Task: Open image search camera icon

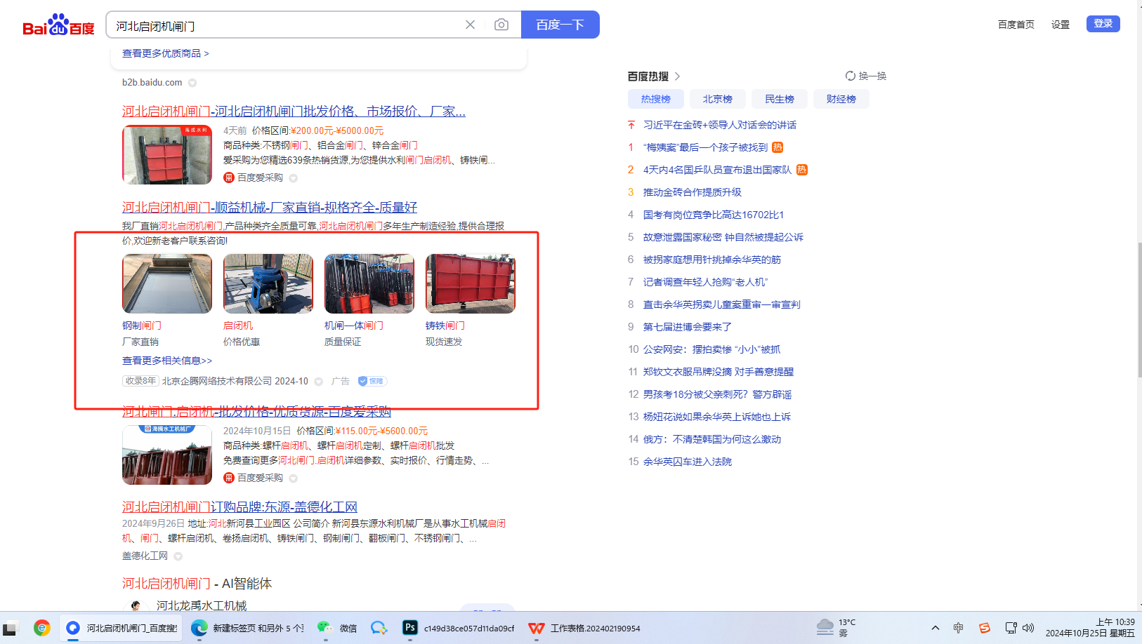Action: [501, 25]
